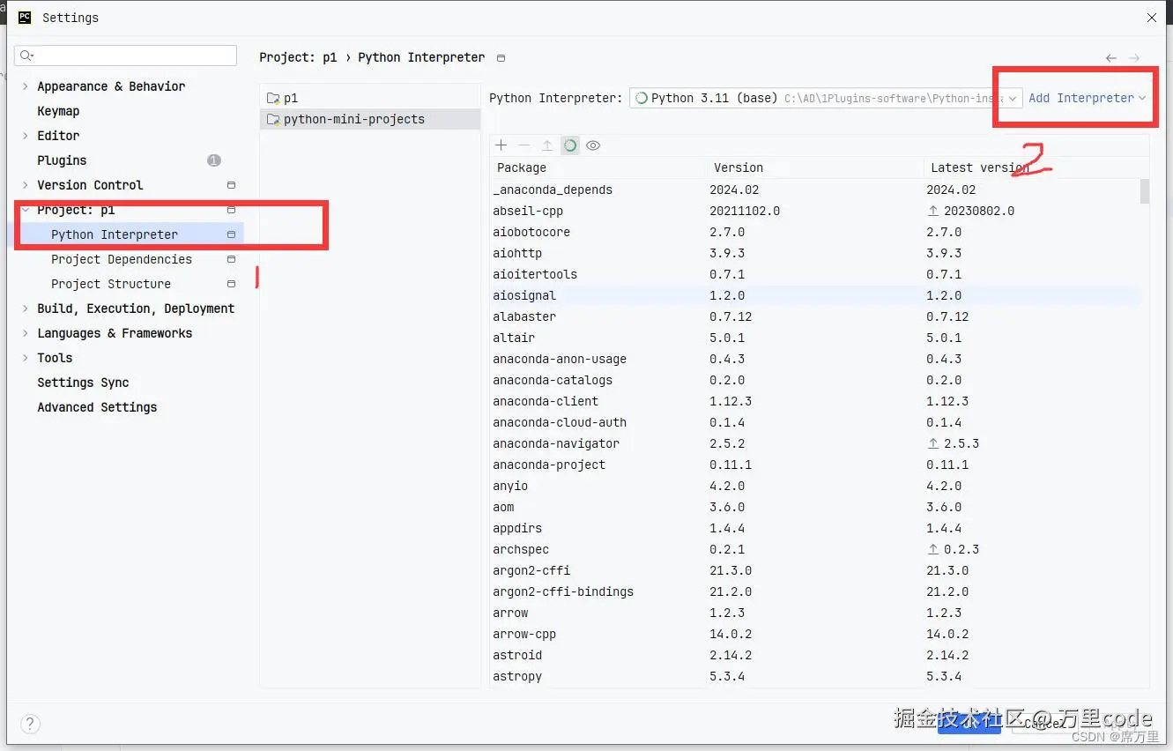Select the p1 project in list
Screen dimensions: 1173x751
tap(370, 98)
